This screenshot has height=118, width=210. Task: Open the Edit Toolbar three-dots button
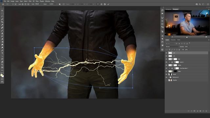coord(2,70)
